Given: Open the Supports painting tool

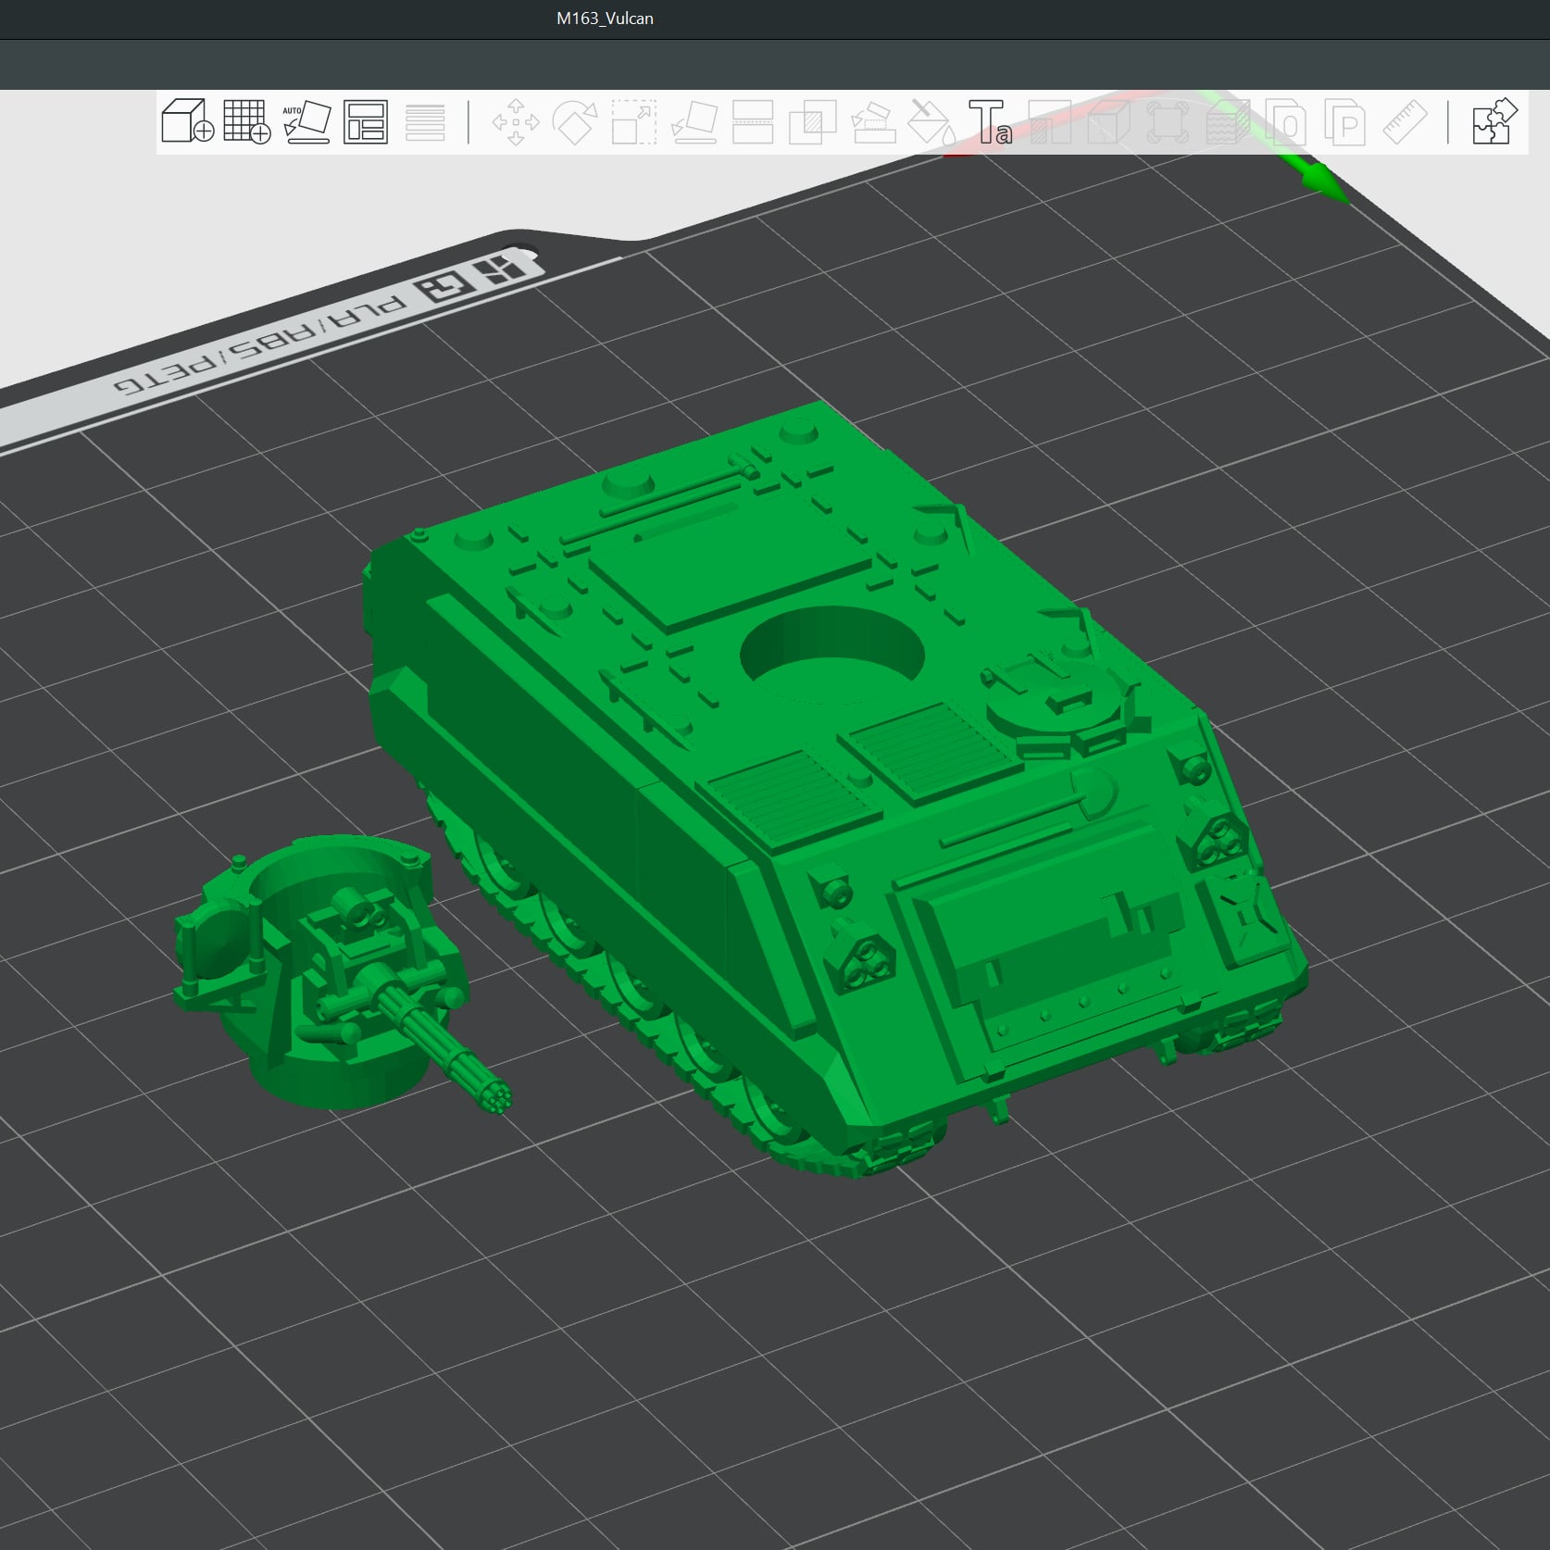Looking at the screenshot, I should [x=872, y=121].
